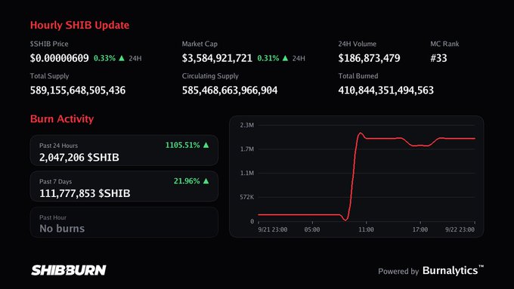Click the up arrow next to 21.96%
The height and width of the screenshot is (289, 514).
tap(206, 180)
